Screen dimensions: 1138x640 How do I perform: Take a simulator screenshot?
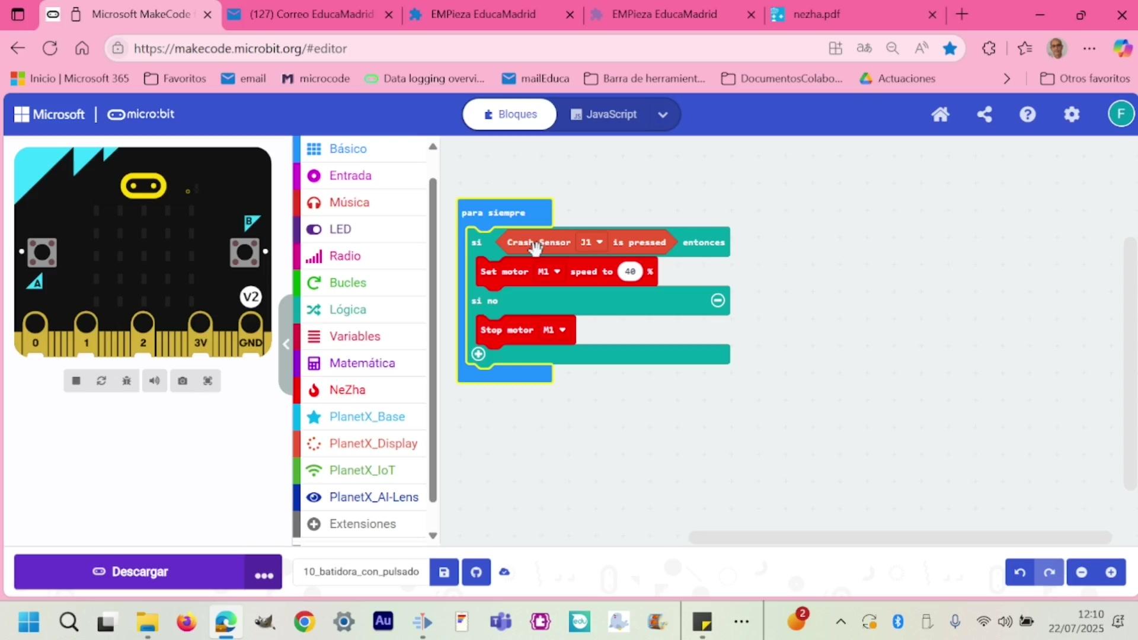tap(183, 381)
